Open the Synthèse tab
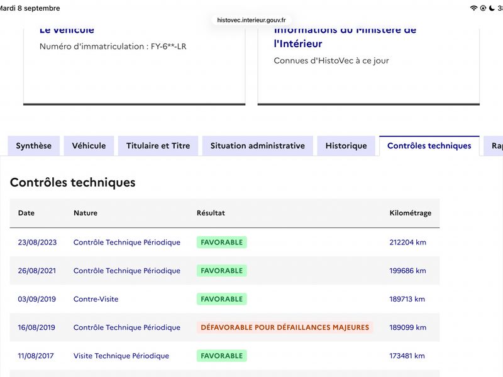 coord(34,146)
